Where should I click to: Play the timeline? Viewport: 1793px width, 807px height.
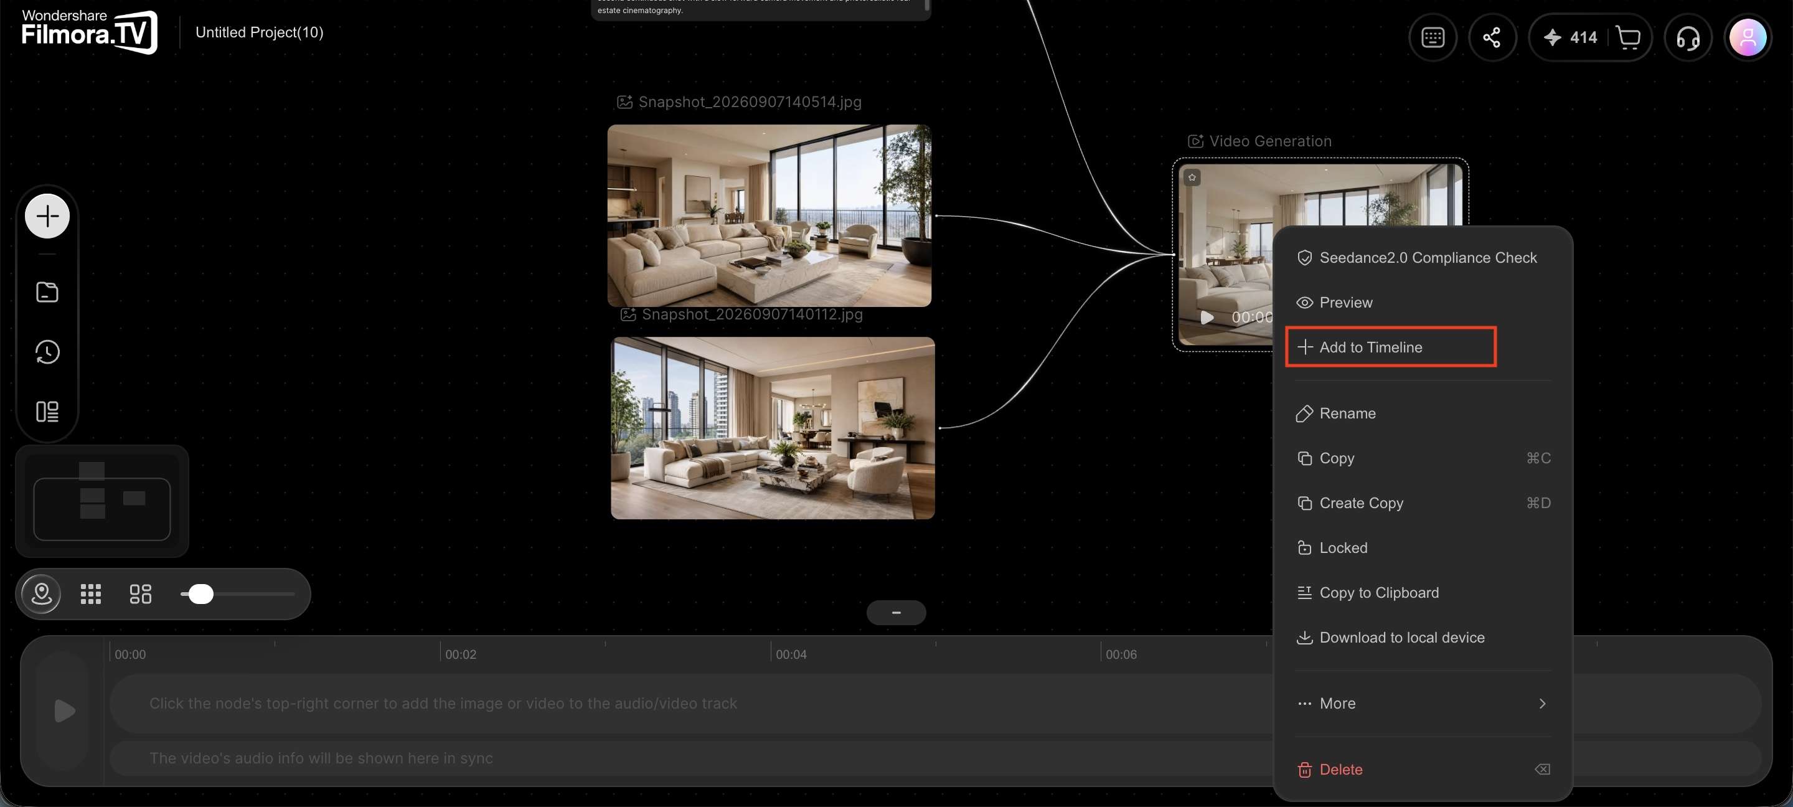[64, 711]
